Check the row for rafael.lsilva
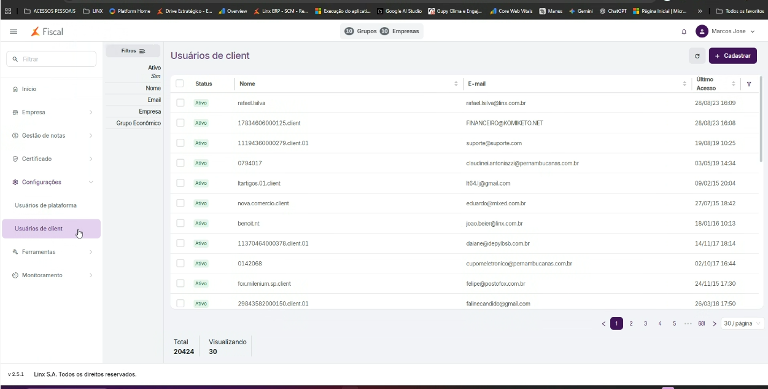The height and width of the screenshot is (389, 768). pyautogui.click(x=180, y=103)
